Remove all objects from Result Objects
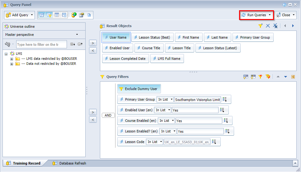The height and width of the screenshot is (172, 301). click(275, 26)
